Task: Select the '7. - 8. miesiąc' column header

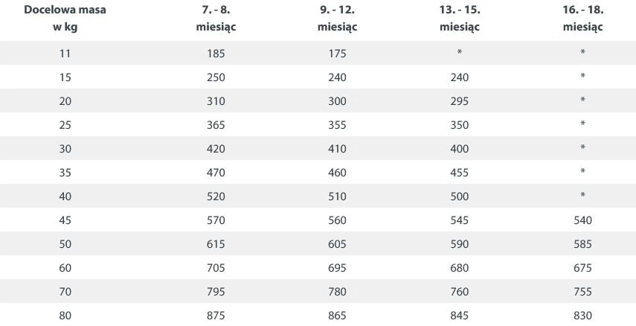Action: [x=216, y=19]
